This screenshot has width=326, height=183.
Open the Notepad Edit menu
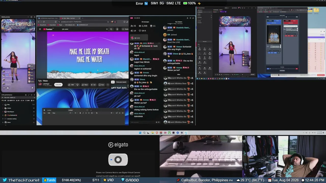(x=49, y=113)
